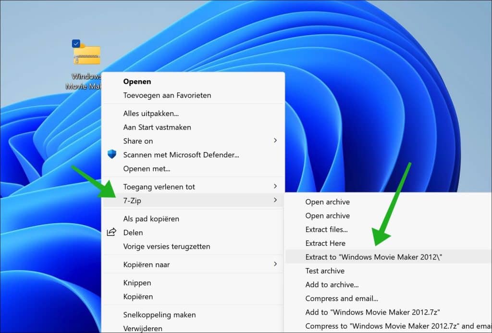Choose Test archive in the 7-Zip submenu
Viewport: 492px width, 333px height.
point(388,271)
